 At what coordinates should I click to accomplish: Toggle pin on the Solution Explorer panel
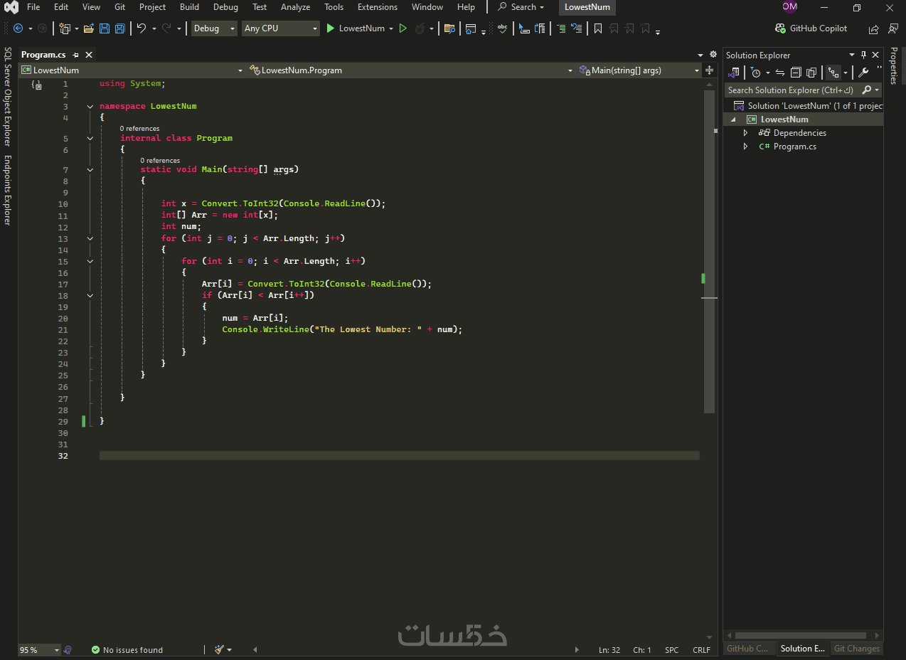point(864,55)
